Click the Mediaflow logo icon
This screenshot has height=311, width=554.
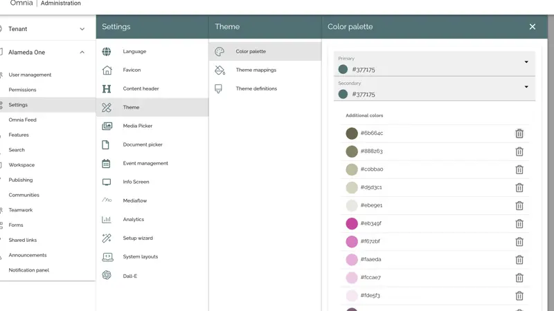[x=107, y=200]
